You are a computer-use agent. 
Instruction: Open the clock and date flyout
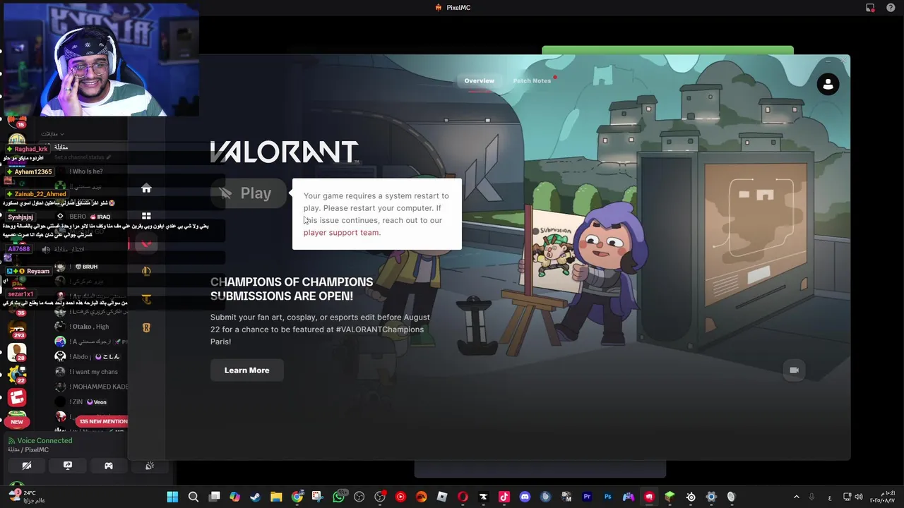point(884,497)
